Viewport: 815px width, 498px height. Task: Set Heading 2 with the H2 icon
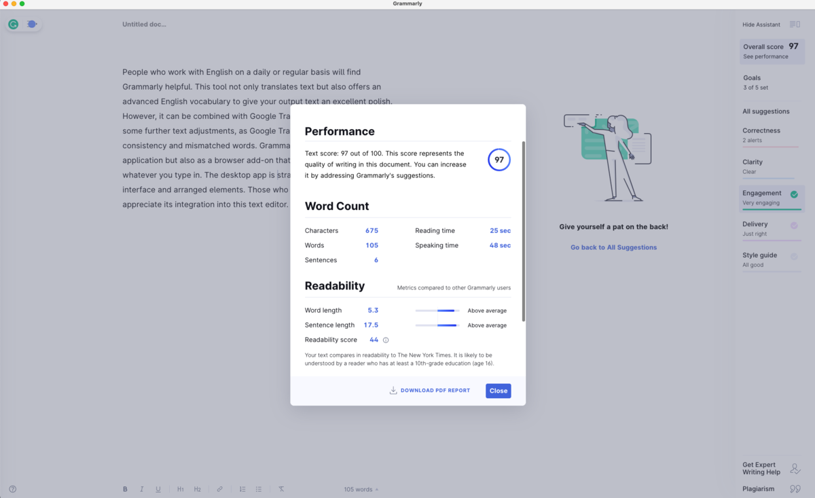tap(198, 489)
